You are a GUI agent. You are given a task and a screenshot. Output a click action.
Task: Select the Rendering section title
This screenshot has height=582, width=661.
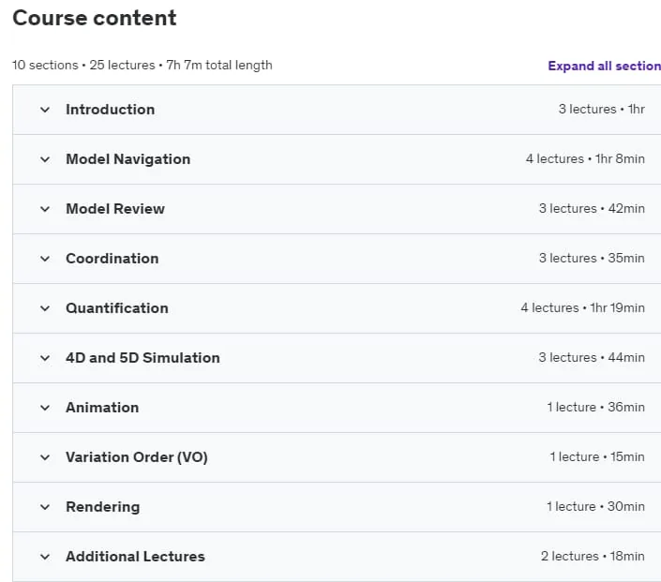click(102, 507)
